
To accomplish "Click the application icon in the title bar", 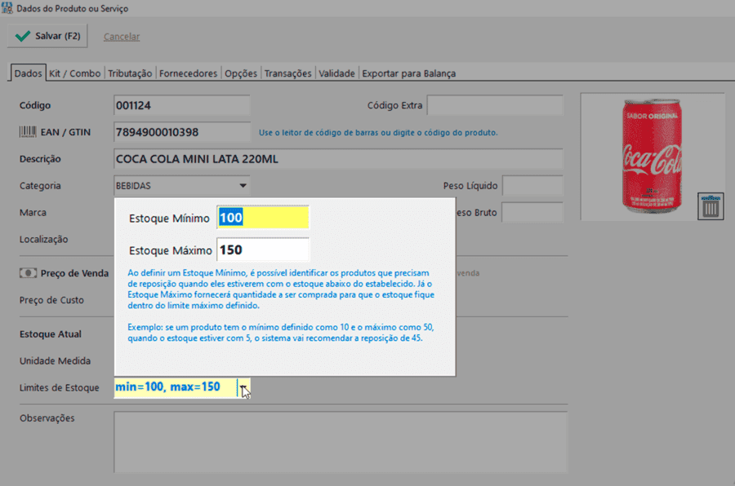I will tap(8, 8).
